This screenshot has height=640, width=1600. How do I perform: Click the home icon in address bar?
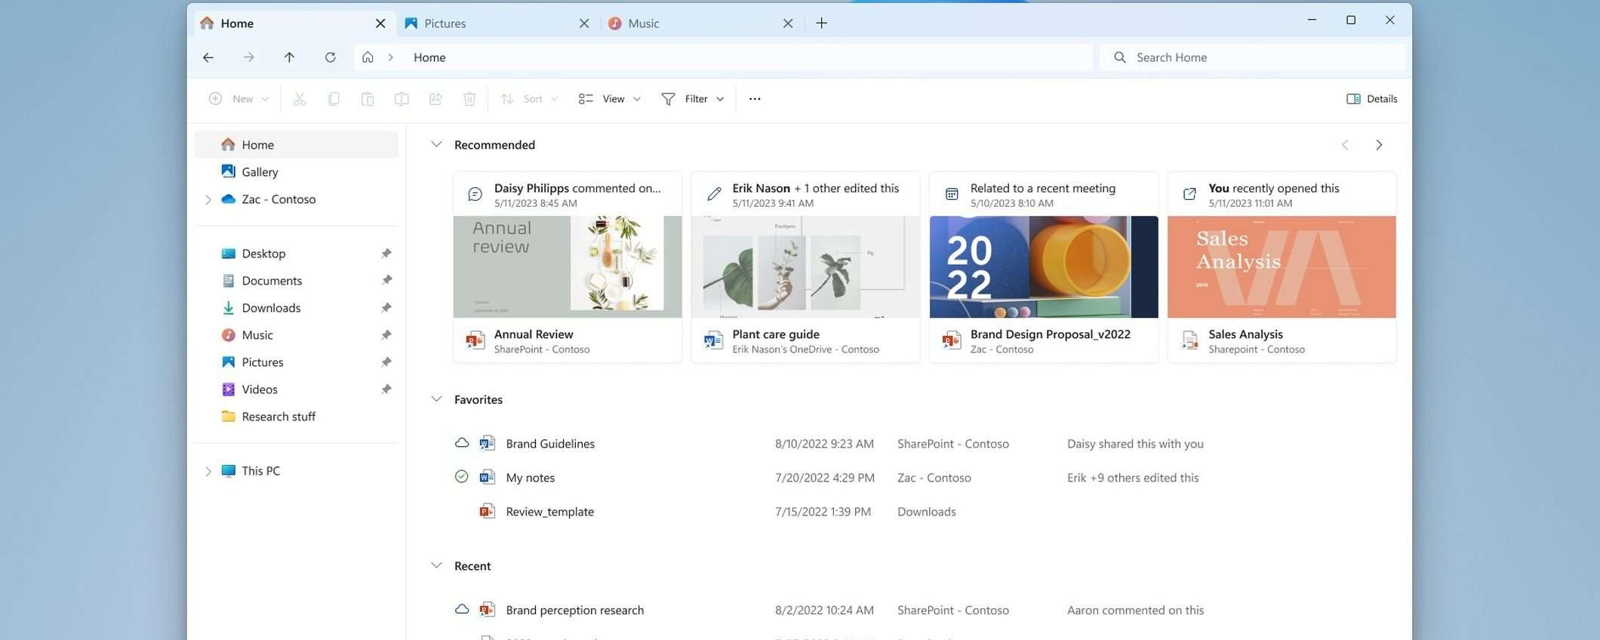pyautogui.click(x=368, y=57)
